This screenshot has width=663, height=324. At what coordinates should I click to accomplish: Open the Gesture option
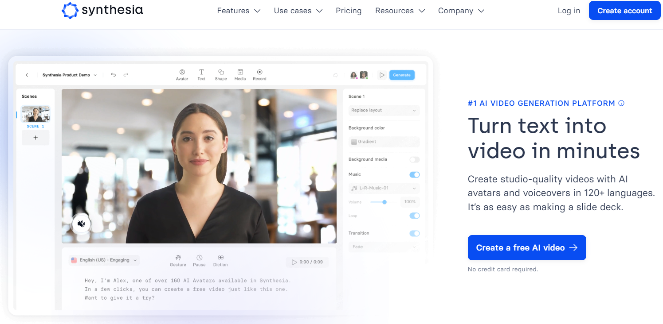pyautogui.click(x=178, y=260)
